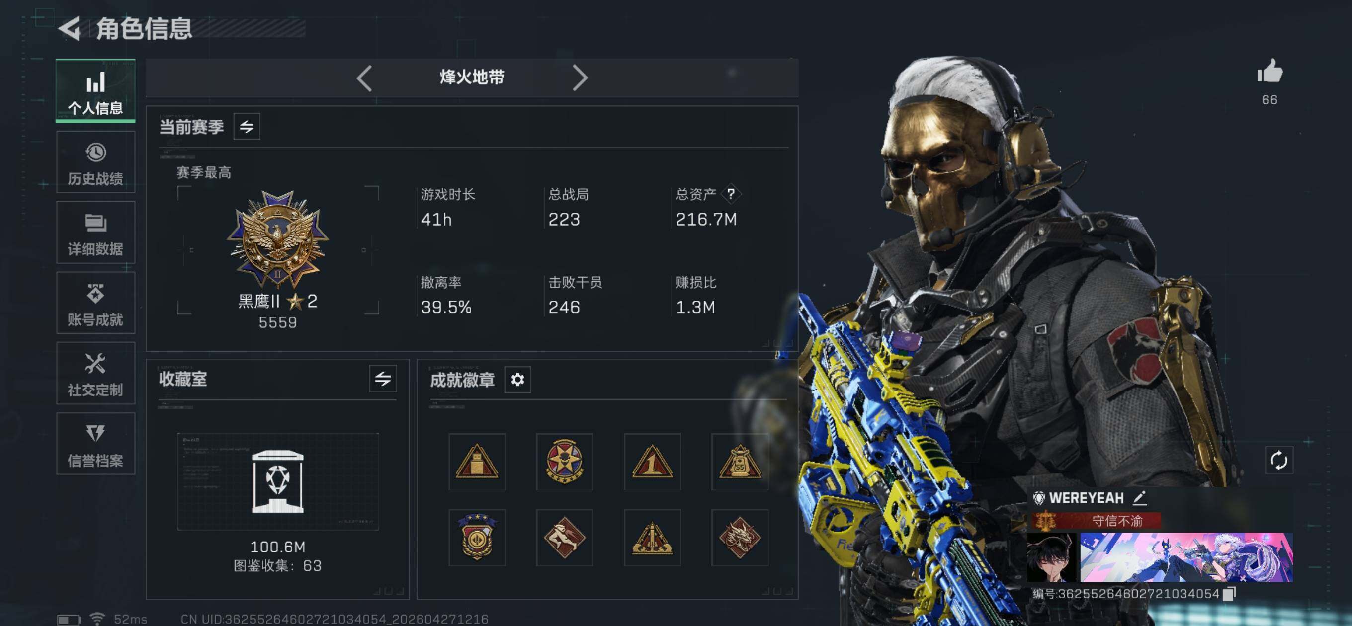Give a like with the thumbs-up icon
The image size is (1352, 626).
click(1269, 71)
